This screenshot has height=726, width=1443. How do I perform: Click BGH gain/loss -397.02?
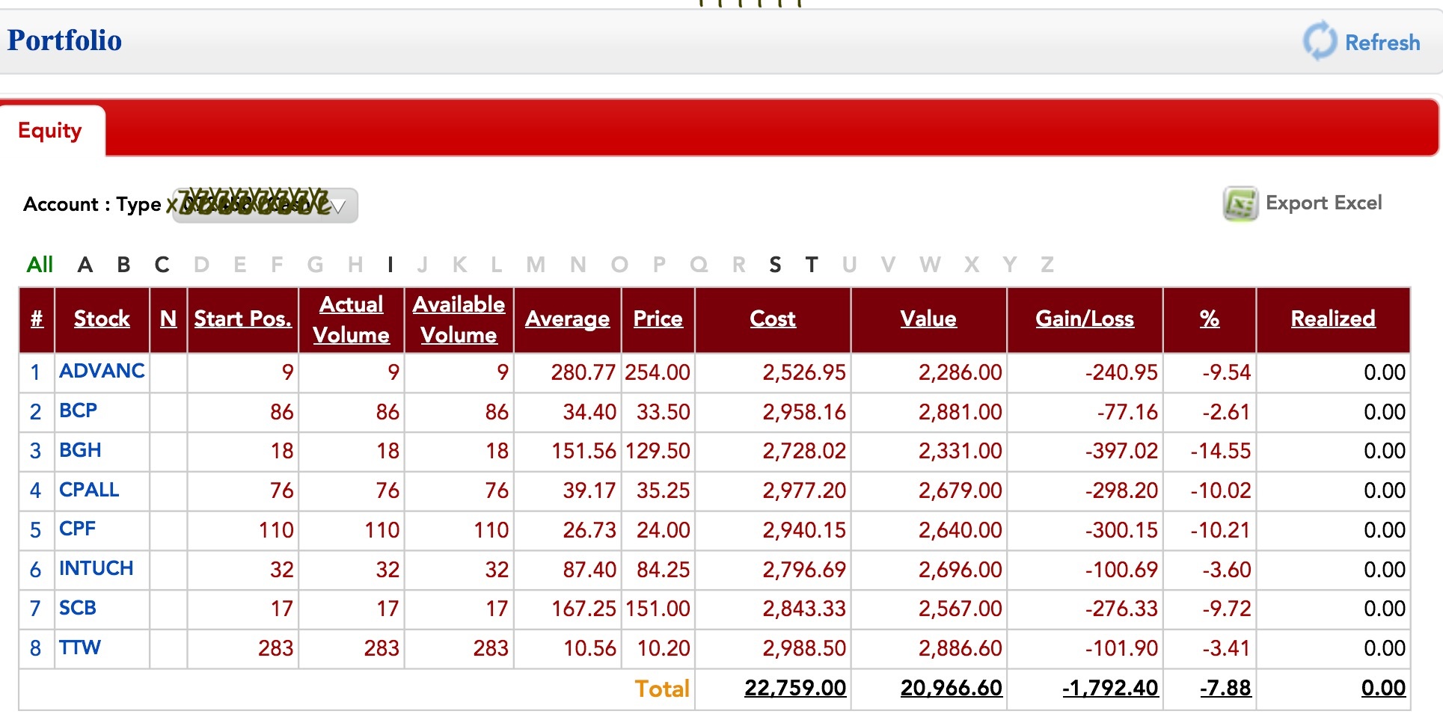click(1121, 451)
